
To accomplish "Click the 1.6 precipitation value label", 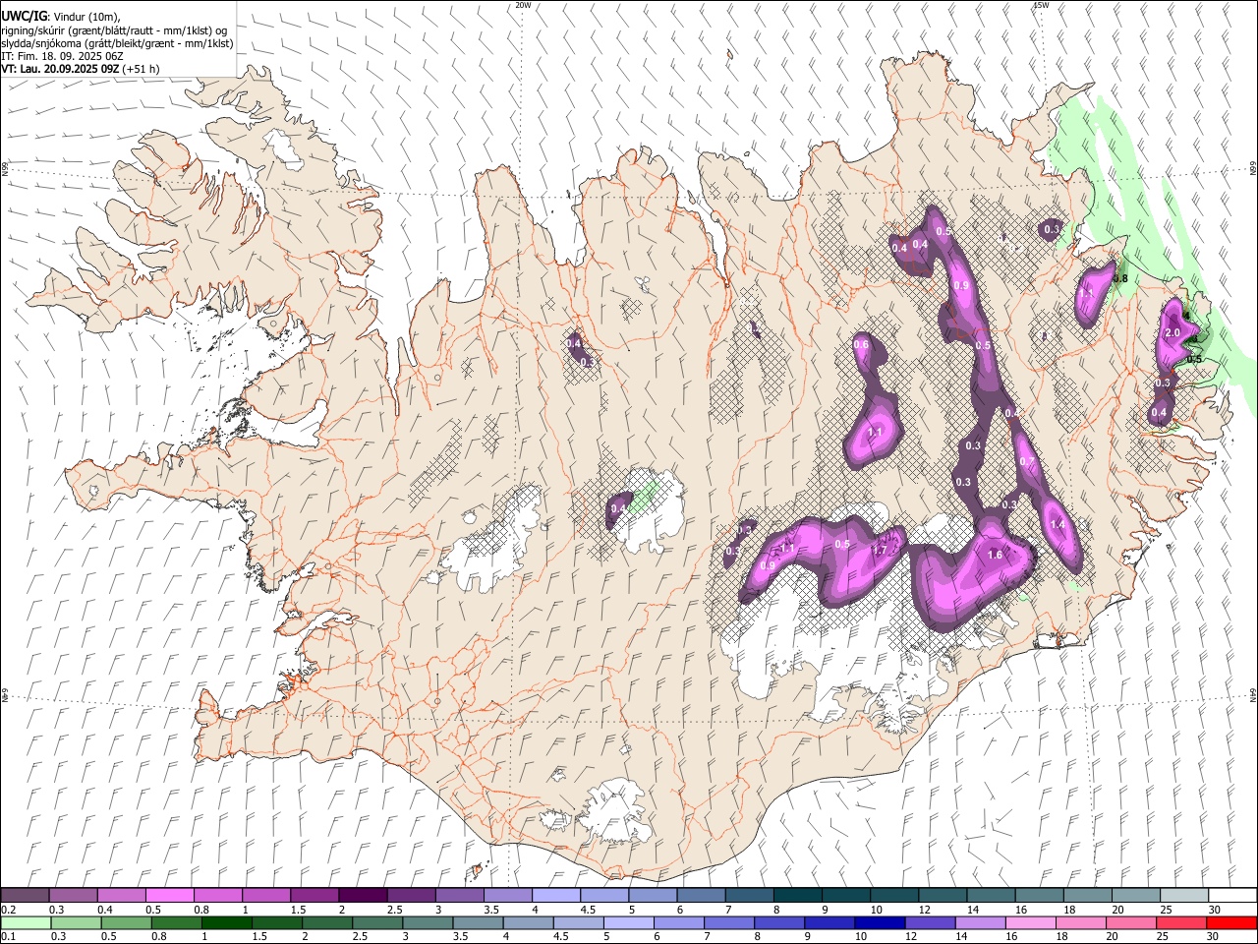I will pyautogui.click(x=995, y=555).
